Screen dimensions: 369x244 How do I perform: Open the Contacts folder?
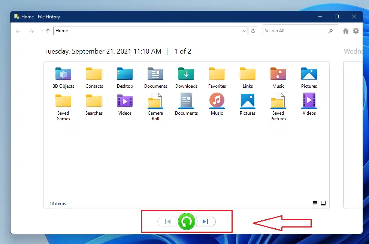(x=94, y=78)
